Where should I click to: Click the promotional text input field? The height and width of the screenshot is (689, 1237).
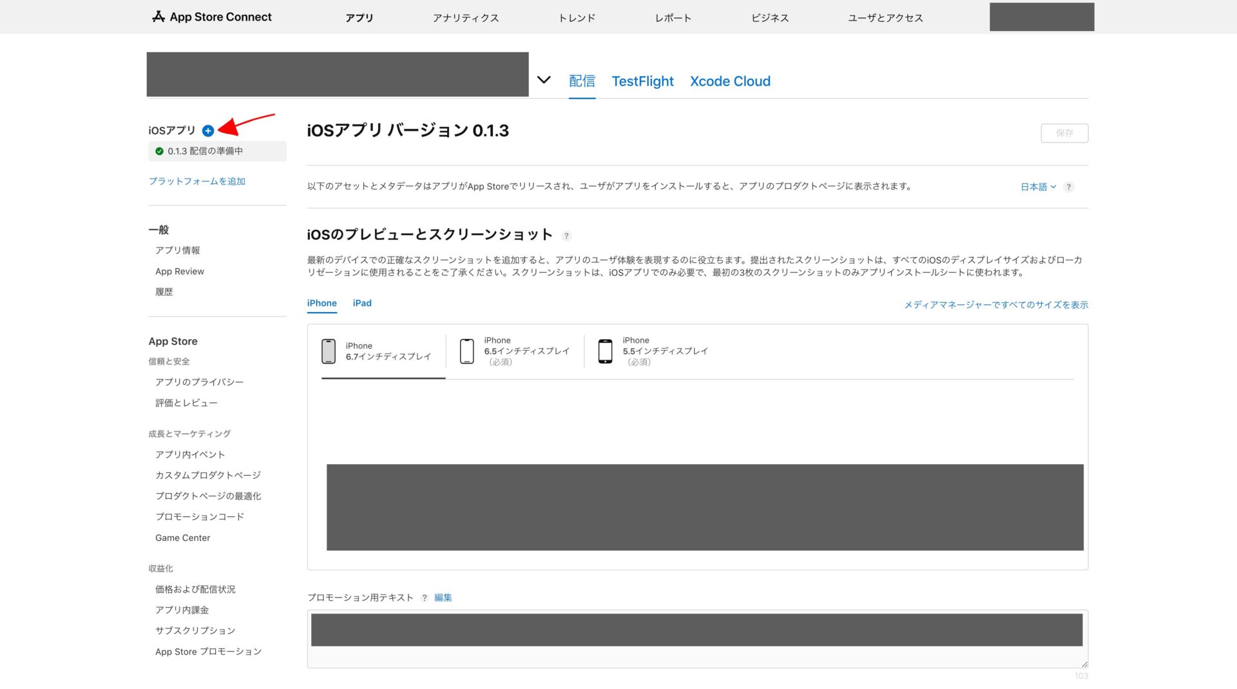(x=697, y=639)
